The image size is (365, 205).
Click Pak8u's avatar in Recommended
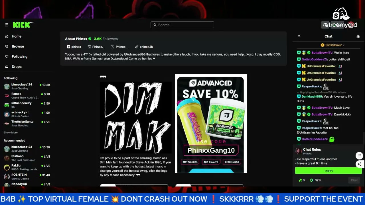7,167
